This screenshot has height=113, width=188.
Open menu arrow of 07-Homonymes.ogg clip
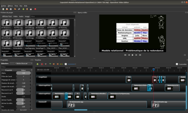(x=68, y=102)
